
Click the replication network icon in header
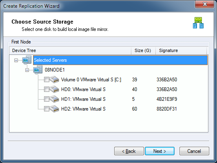(x=198, y=23)
